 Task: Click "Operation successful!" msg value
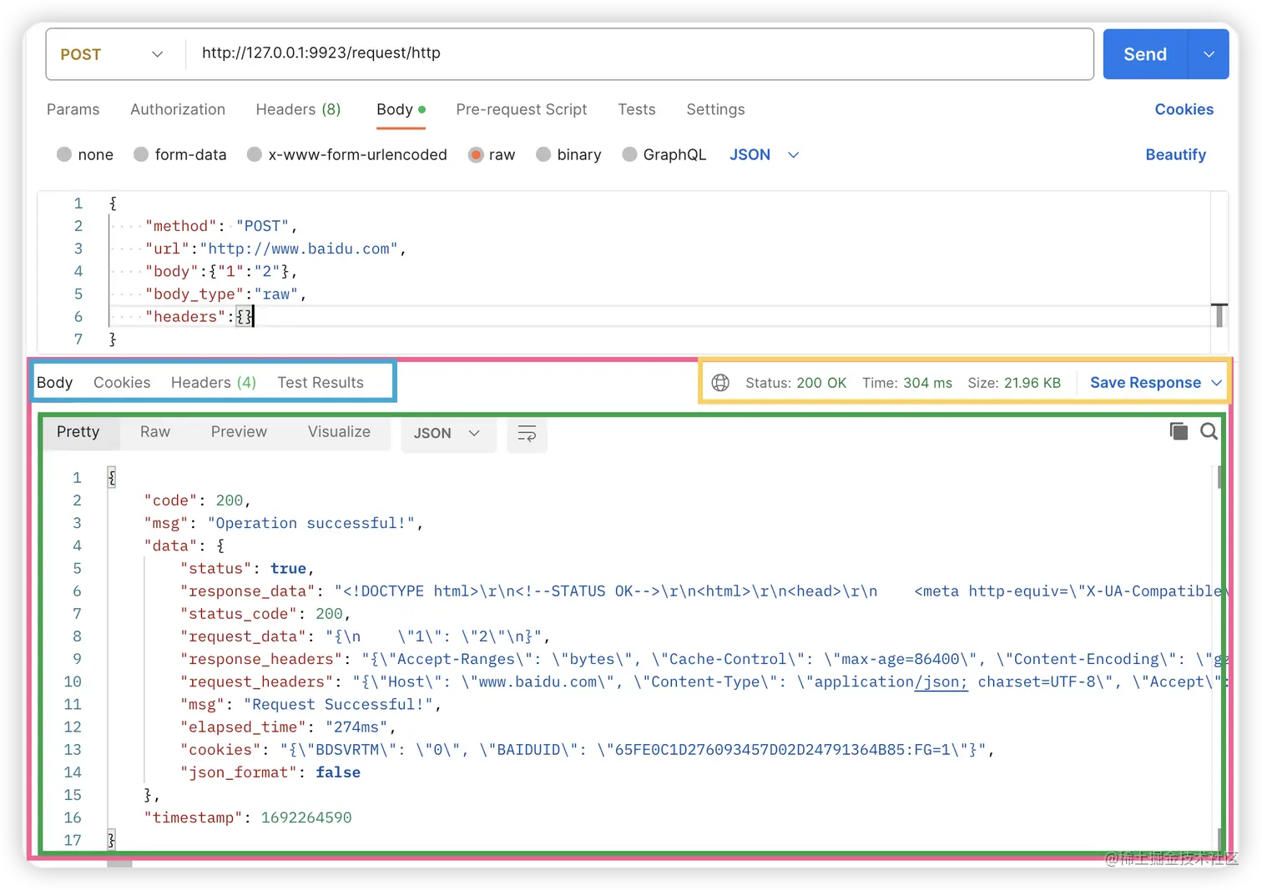[311, 523]
